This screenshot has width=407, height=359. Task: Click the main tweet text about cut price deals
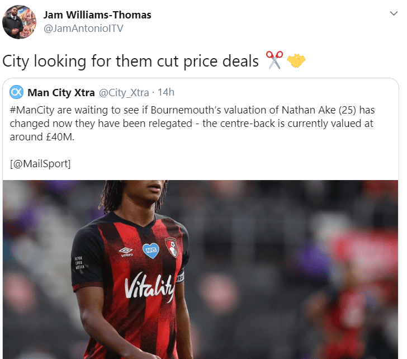coord(131,62)
